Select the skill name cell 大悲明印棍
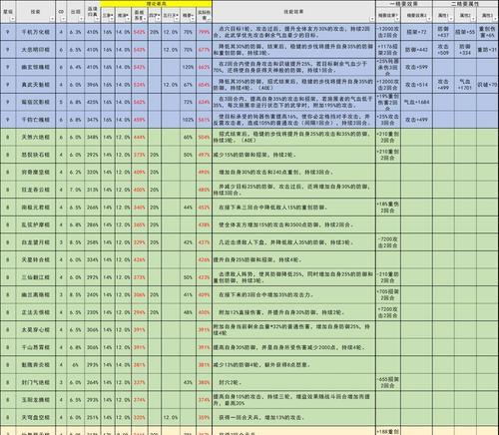 tap(35, 50)
